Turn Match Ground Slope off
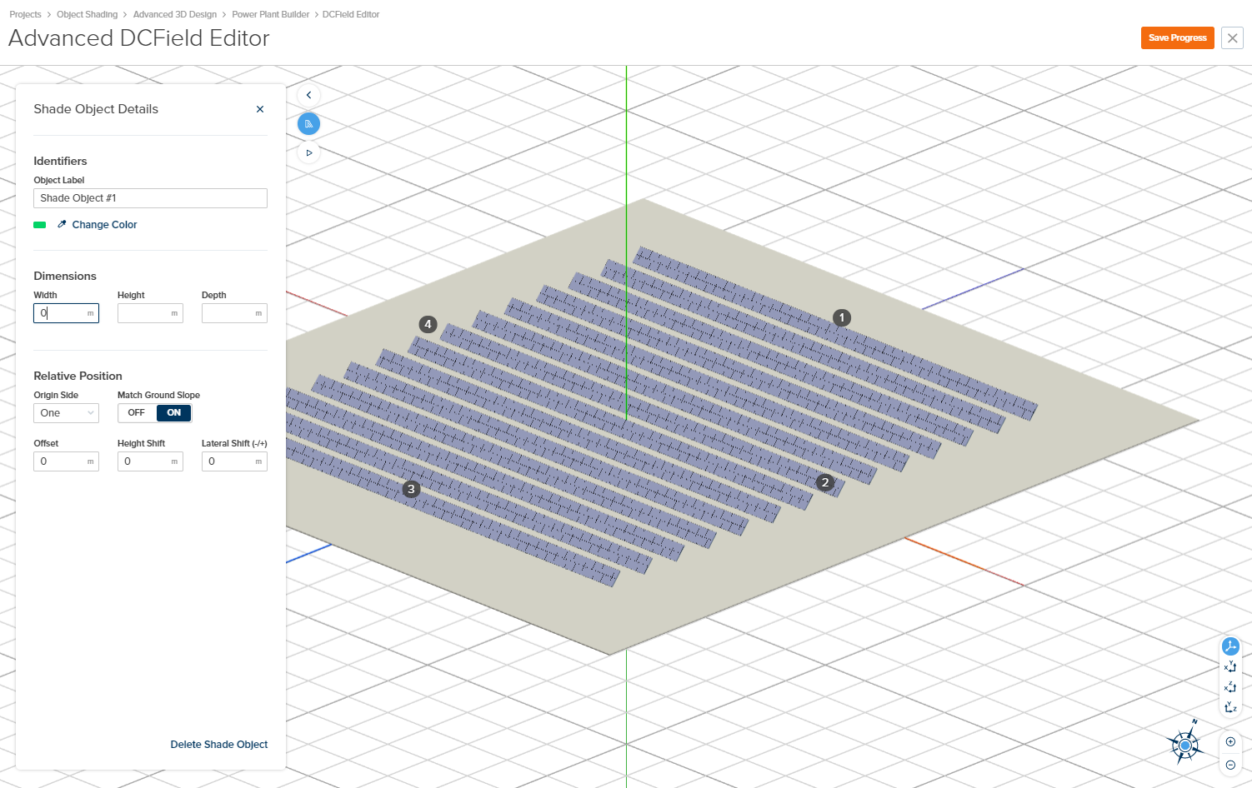The width and height of the screenshot is (1252, 788). point(137,413)
